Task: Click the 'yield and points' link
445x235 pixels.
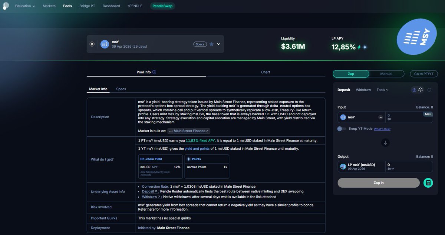Action: [x=197, y=149]
